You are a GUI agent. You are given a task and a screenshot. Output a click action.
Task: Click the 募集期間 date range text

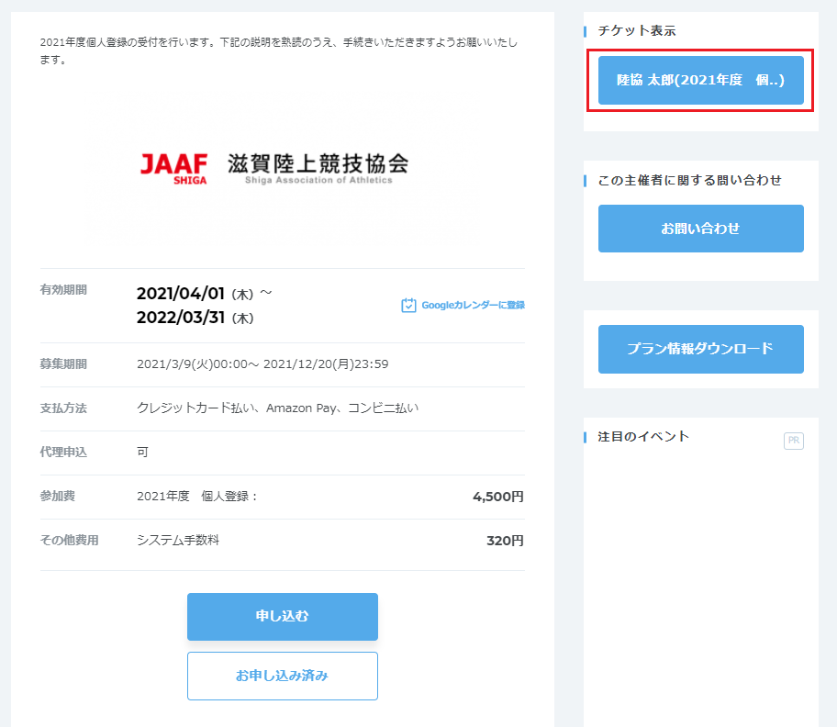[x=262, y=364]
